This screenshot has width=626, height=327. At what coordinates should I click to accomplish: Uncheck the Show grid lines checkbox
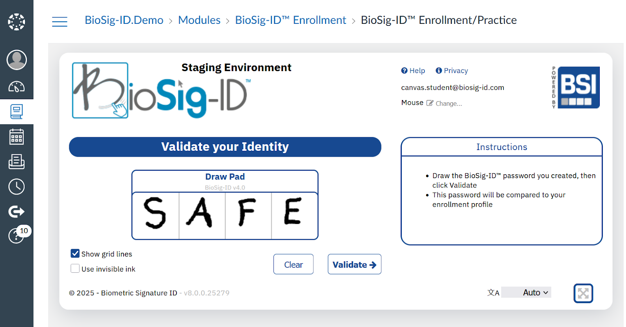(x=75, y=253)
